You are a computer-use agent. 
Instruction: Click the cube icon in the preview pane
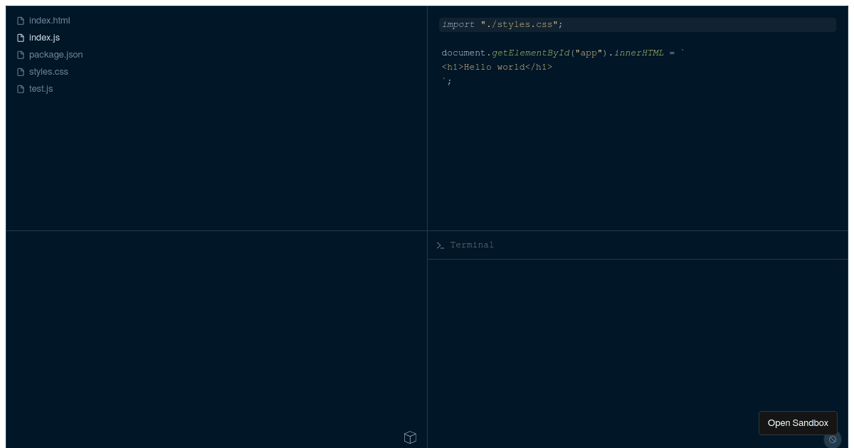pyautogui.click(x=410, y=437)
